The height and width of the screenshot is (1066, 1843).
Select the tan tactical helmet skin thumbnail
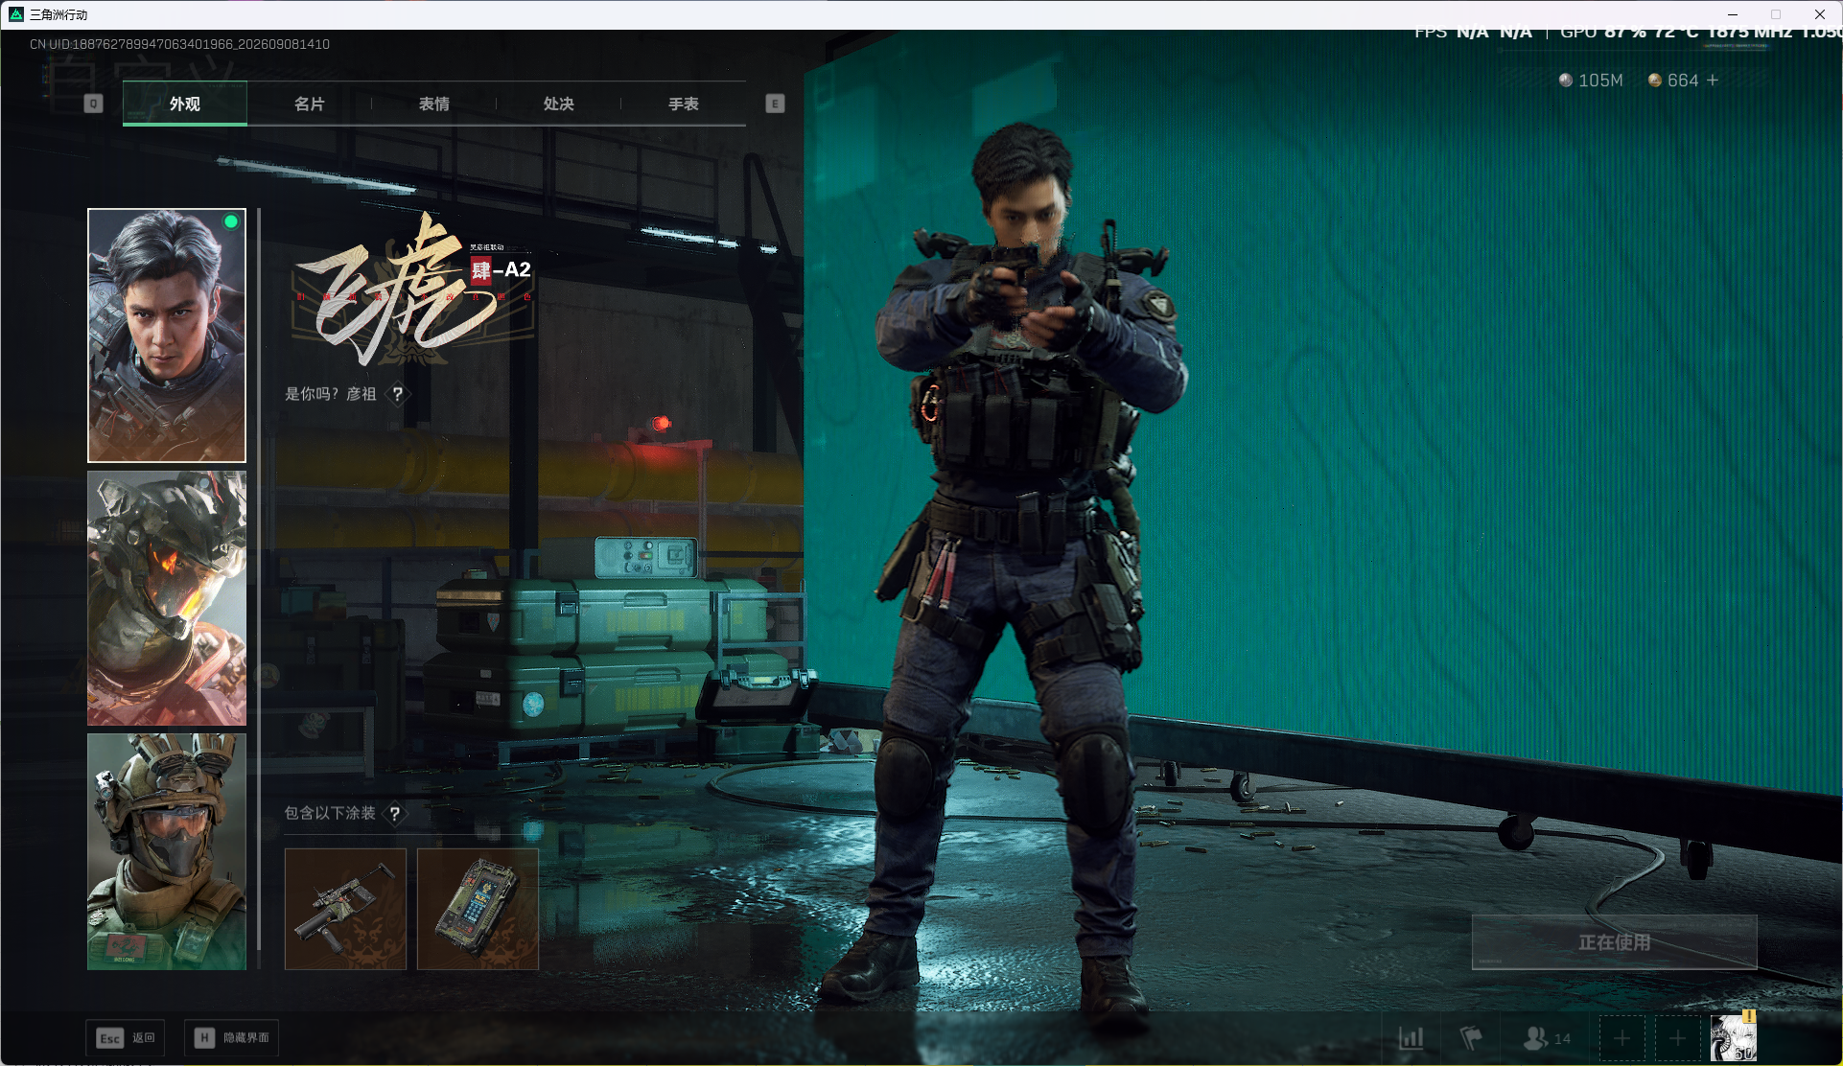click(x=167, y=852)
